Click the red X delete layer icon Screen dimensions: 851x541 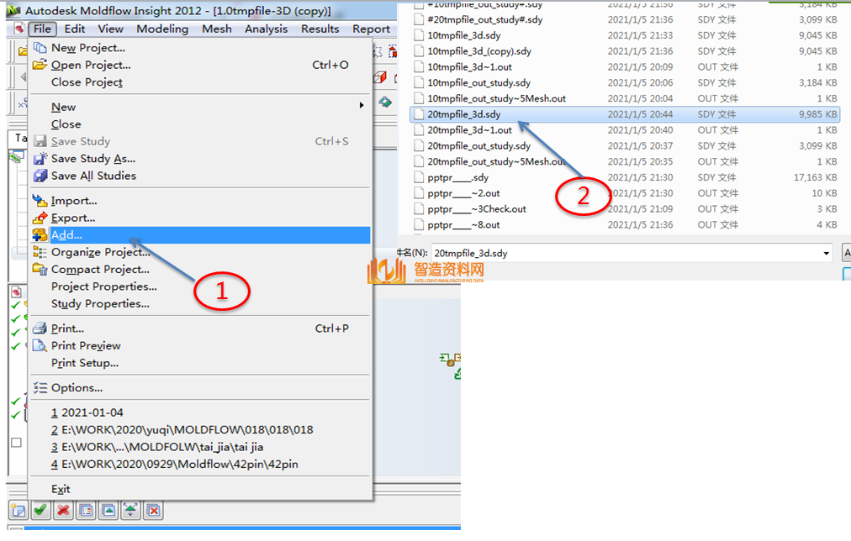tap(63, 510)
